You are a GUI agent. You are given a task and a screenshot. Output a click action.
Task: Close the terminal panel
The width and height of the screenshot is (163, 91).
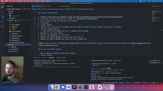tap(161, 57)
